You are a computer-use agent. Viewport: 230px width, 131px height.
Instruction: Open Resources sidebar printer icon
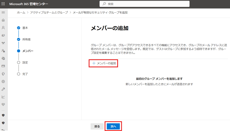click(x=3, y=59)
